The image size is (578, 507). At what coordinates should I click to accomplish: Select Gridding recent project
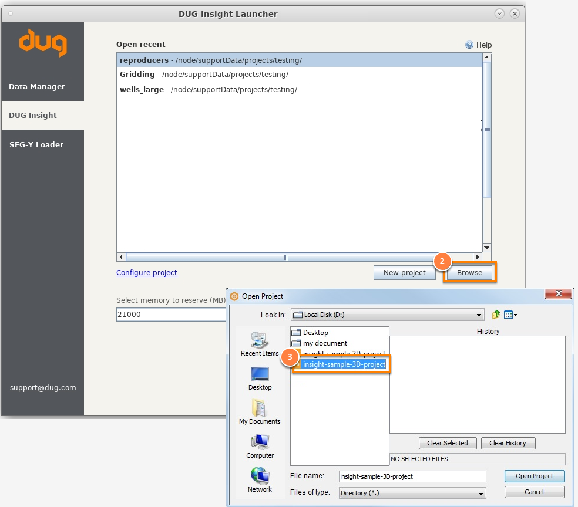point(300,75)
